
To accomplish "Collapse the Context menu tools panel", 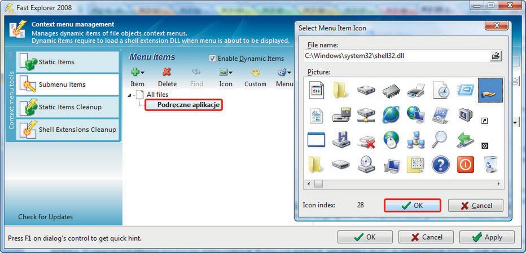I will tap(10, 55).
